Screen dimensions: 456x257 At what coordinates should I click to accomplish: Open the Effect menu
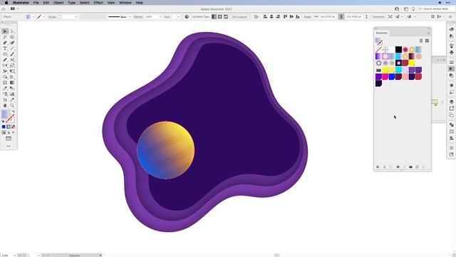(98, 3)
